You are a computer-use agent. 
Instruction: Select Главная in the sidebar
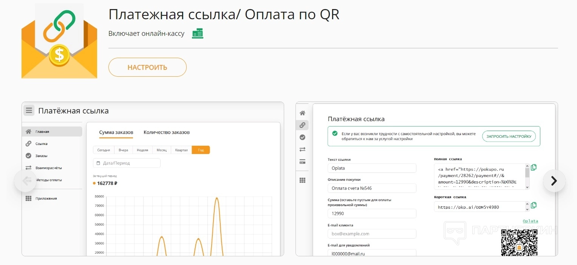(x=52, y=132)
